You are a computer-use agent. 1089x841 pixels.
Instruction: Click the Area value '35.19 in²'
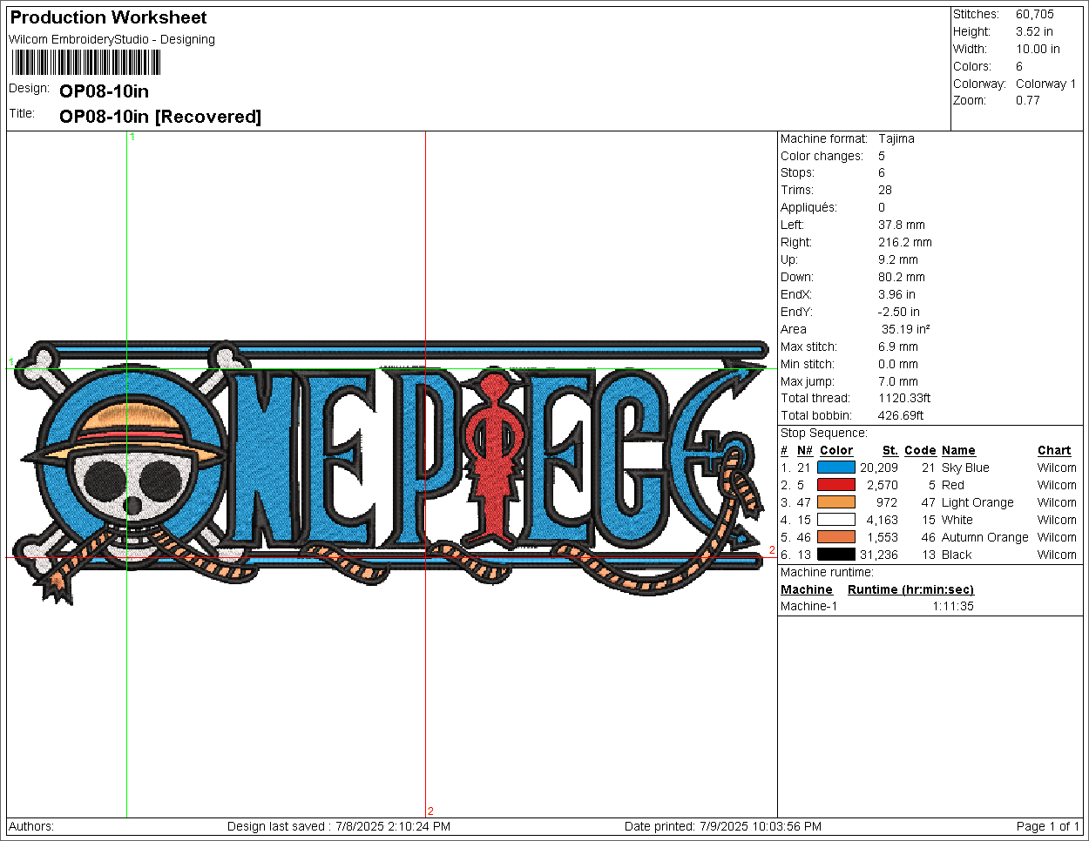pyautogui.click(x=906, y=329)
